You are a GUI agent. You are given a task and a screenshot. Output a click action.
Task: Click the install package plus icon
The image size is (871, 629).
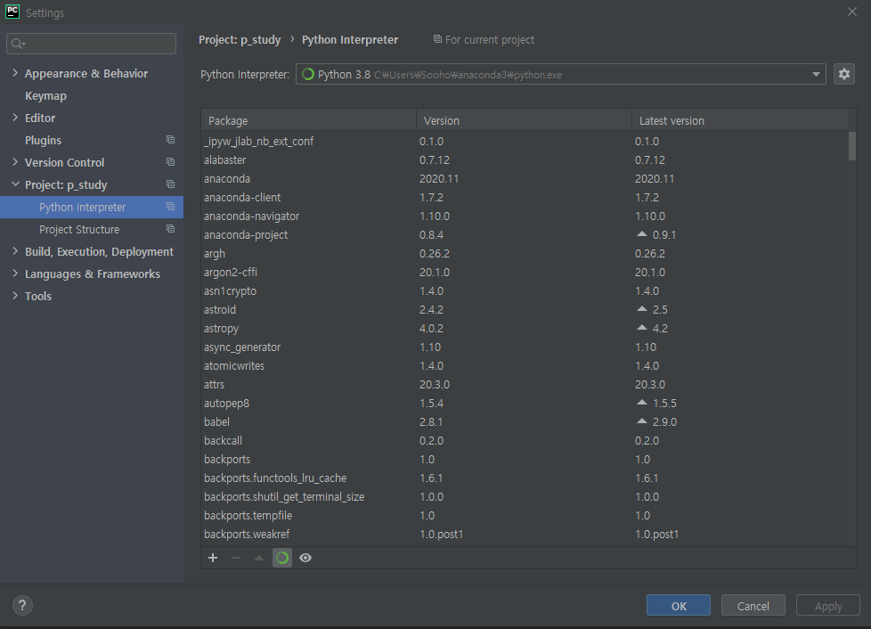click(213, 558)
